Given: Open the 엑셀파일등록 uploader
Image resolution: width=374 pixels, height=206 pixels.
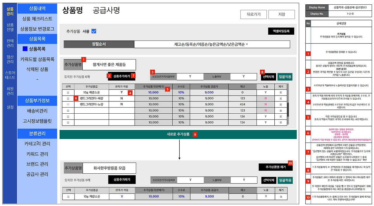Looking at the screenshot, I should coord(281,31).
